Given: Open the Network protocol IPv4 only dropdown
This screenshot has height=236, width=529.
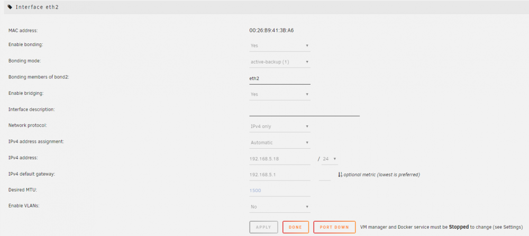Looking at the screenshot, I should [280, 126].
